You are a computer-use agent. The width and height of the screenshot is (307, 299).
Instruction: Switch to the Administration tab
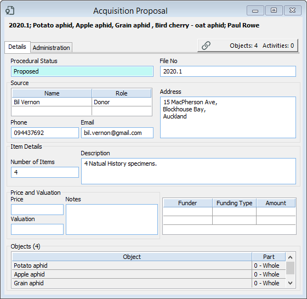[x=52, y=48]
